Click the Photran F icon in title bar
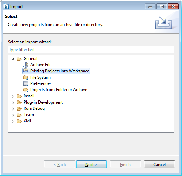This screenshot has width=182, height=176. 6,6
